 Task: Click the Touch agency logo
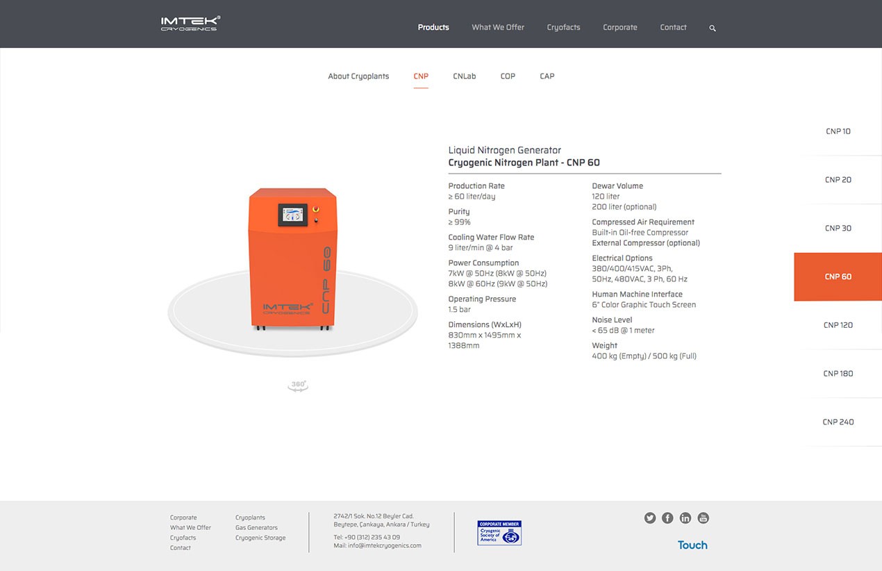pyautogui.click(x=692, y=545)
